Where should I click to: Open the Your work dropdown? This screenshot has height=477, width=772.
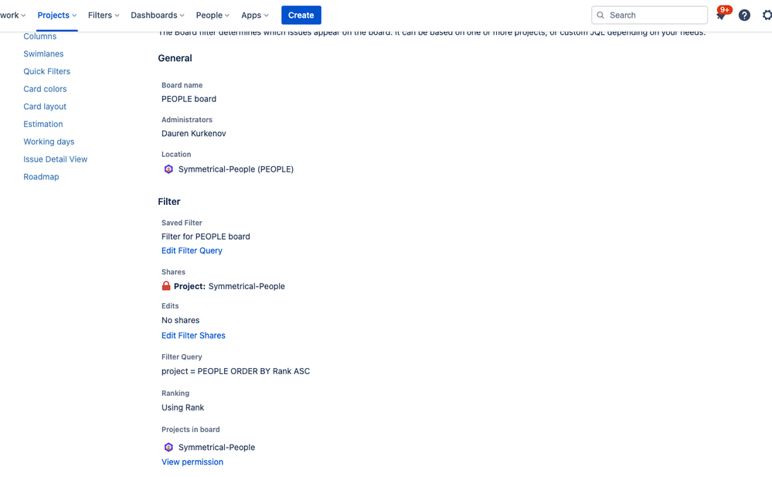pos(13,15)
